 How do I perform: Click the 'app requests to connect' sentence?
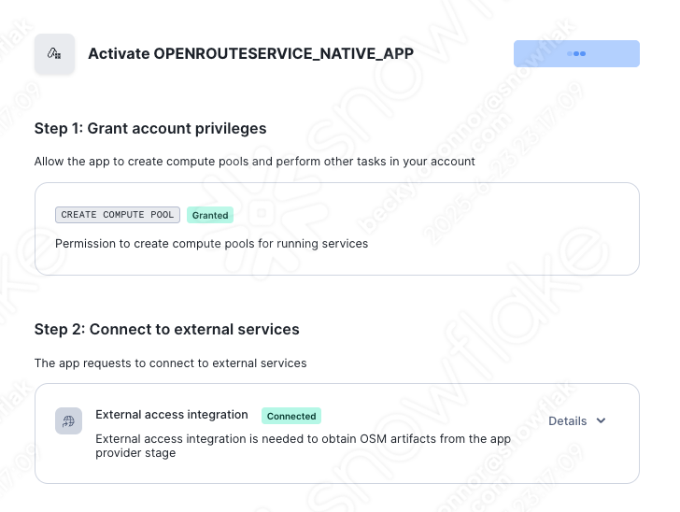pyautogui.click(x=170, y=363)
